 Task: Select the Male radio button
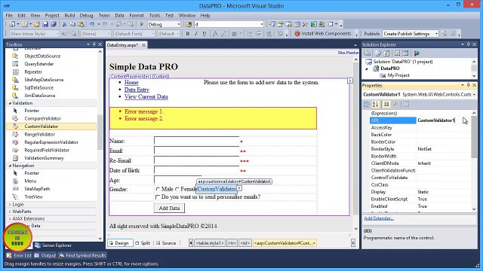[x=158, y=189]
